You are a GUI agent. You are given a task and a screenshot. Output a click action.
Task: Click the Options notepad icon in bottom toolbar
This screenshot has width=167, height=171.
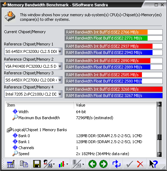pyautogui.click(x=11, y=164)
